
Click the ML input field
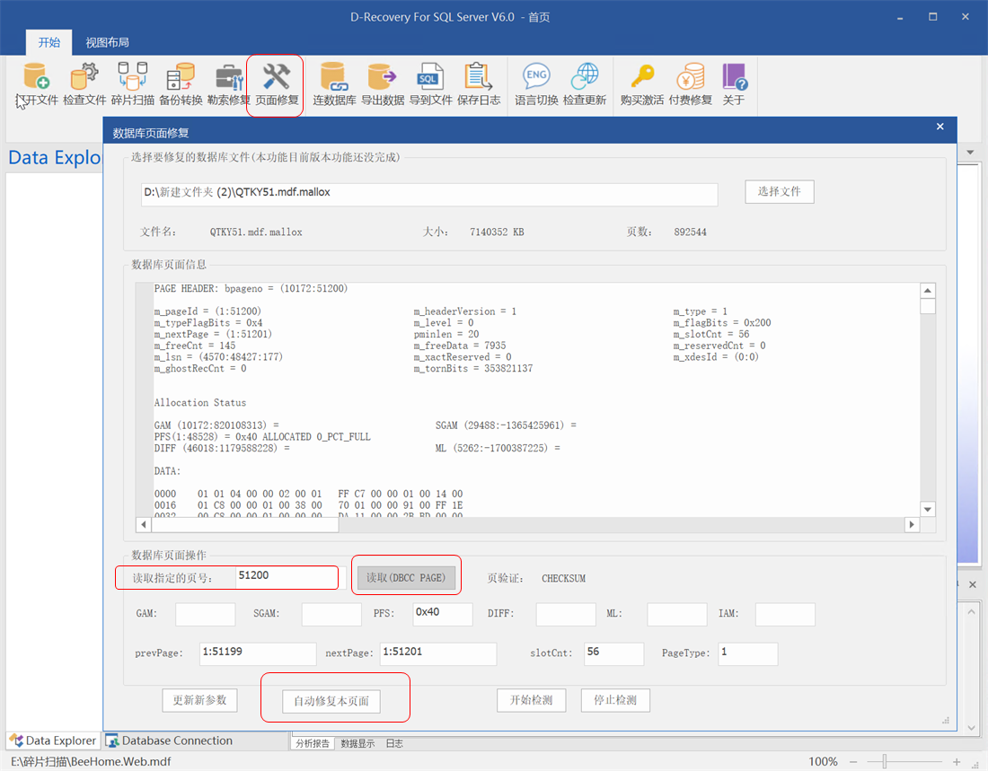click(677, 614)
